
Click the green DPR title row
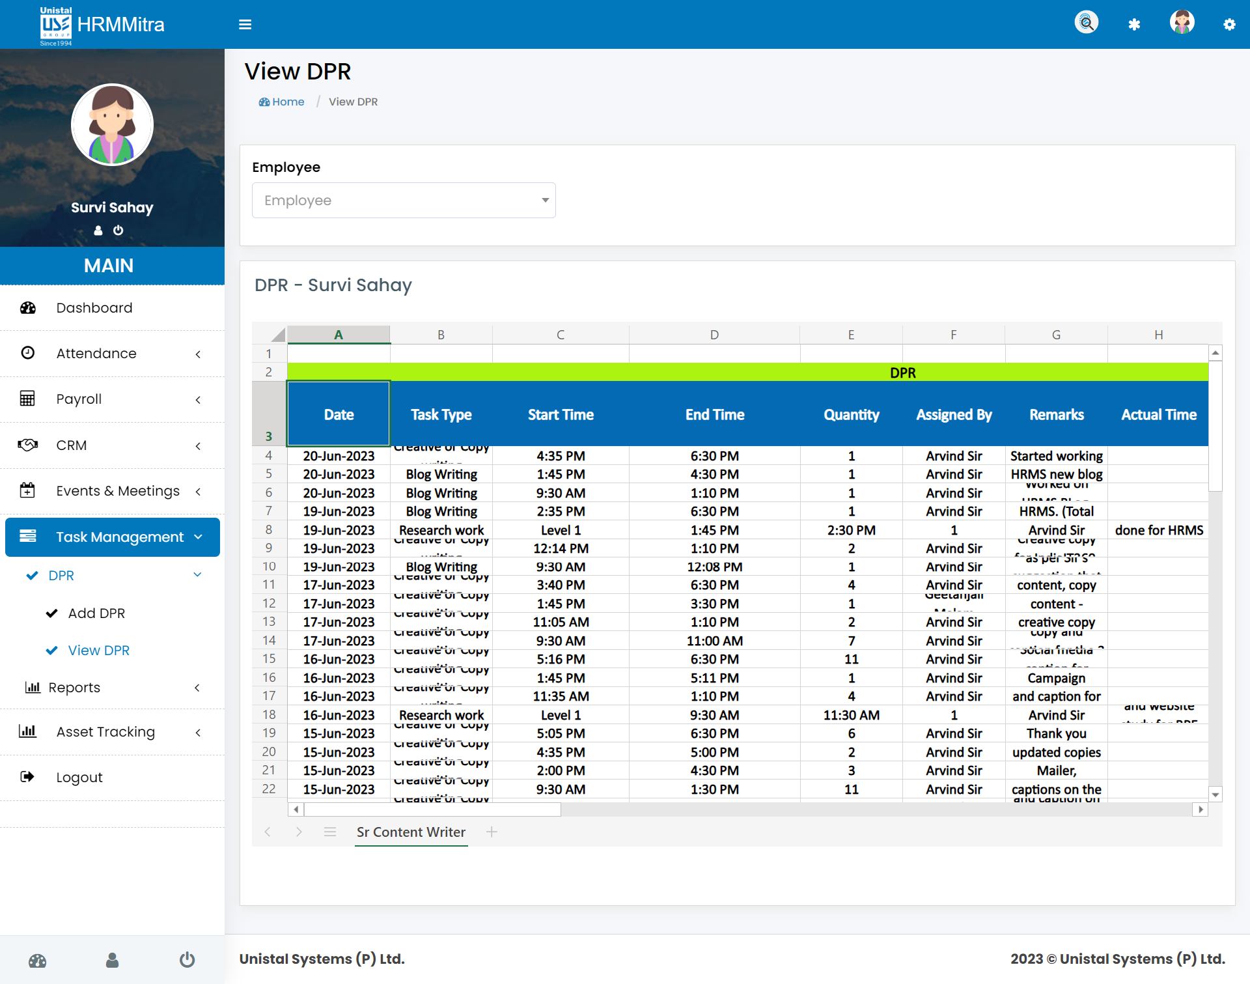pyautogui.click(x=747, y=373)
